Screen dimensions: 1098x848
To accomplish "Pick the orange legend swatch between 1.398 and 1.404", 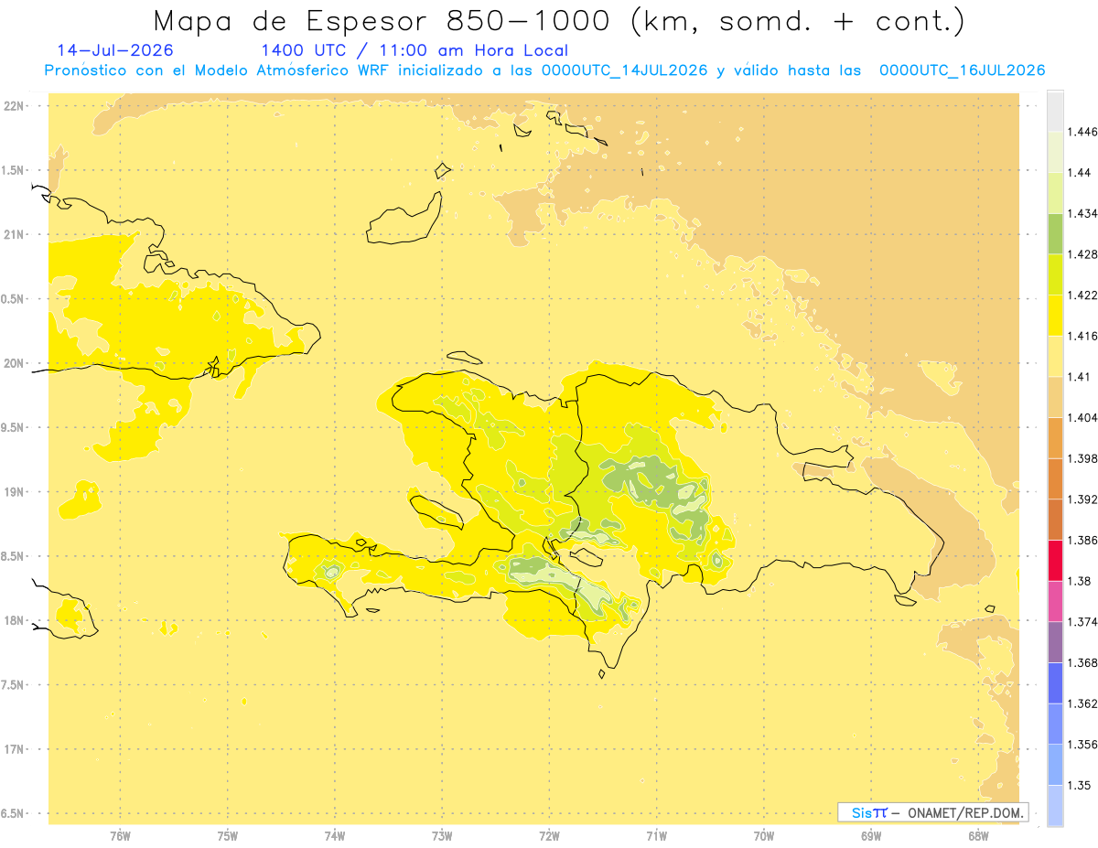I will [1056, 437].
